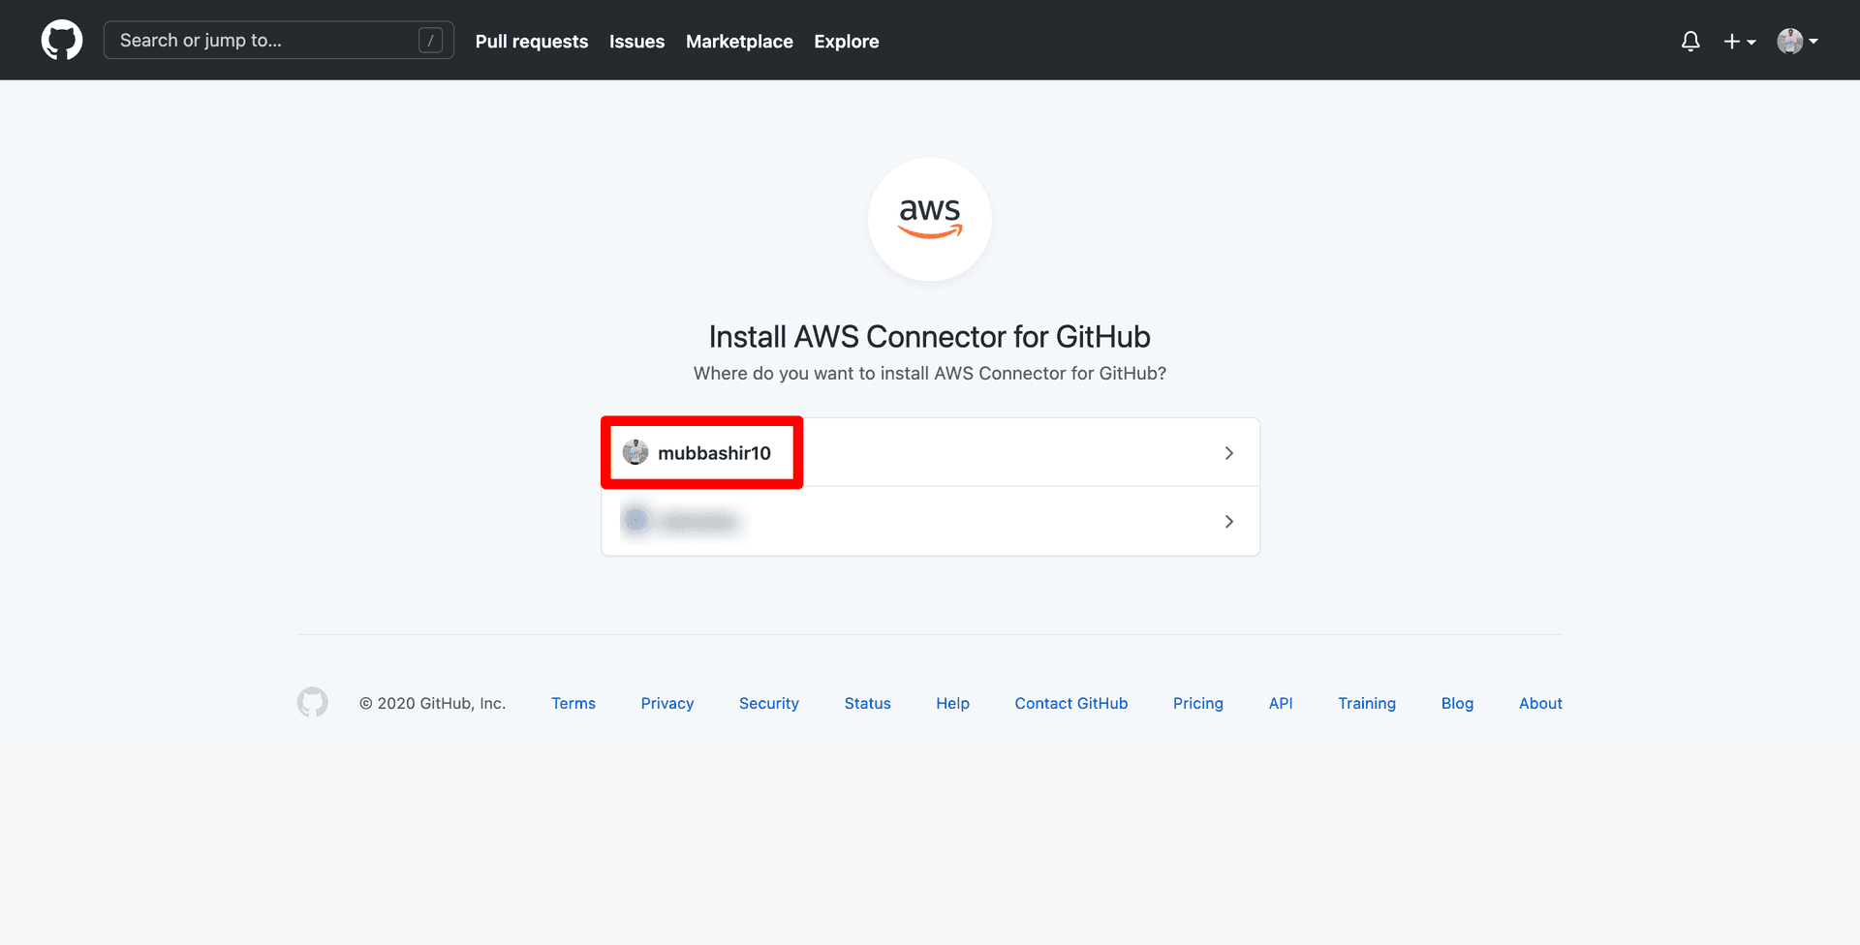The width and height of the screenshot is (1860, 945).
Task: Click the blurred organization avatar icon
Action: pos(635,521)
